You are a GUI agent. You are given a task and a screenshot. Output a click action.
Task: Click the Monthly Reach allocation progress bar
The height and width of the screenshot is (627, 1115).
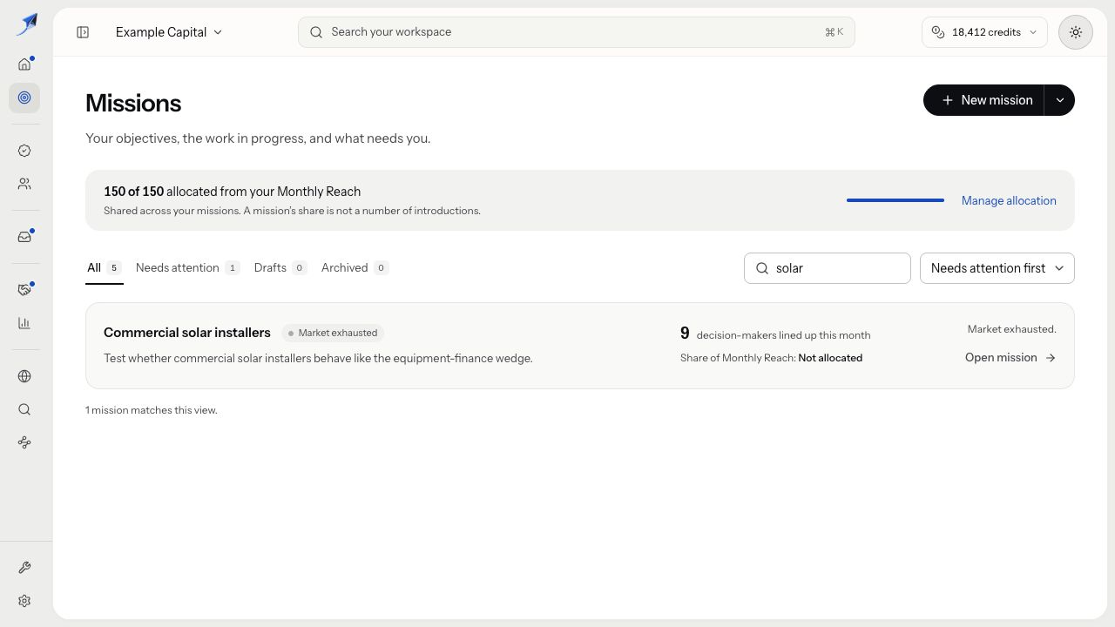(x=895, y=200)
